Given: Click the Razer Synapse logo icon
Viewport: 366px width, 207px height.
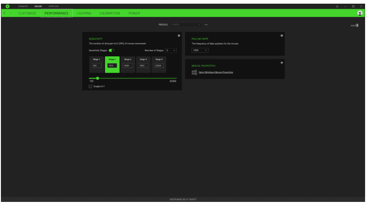Looking at the screenshot, I should 7,6.
